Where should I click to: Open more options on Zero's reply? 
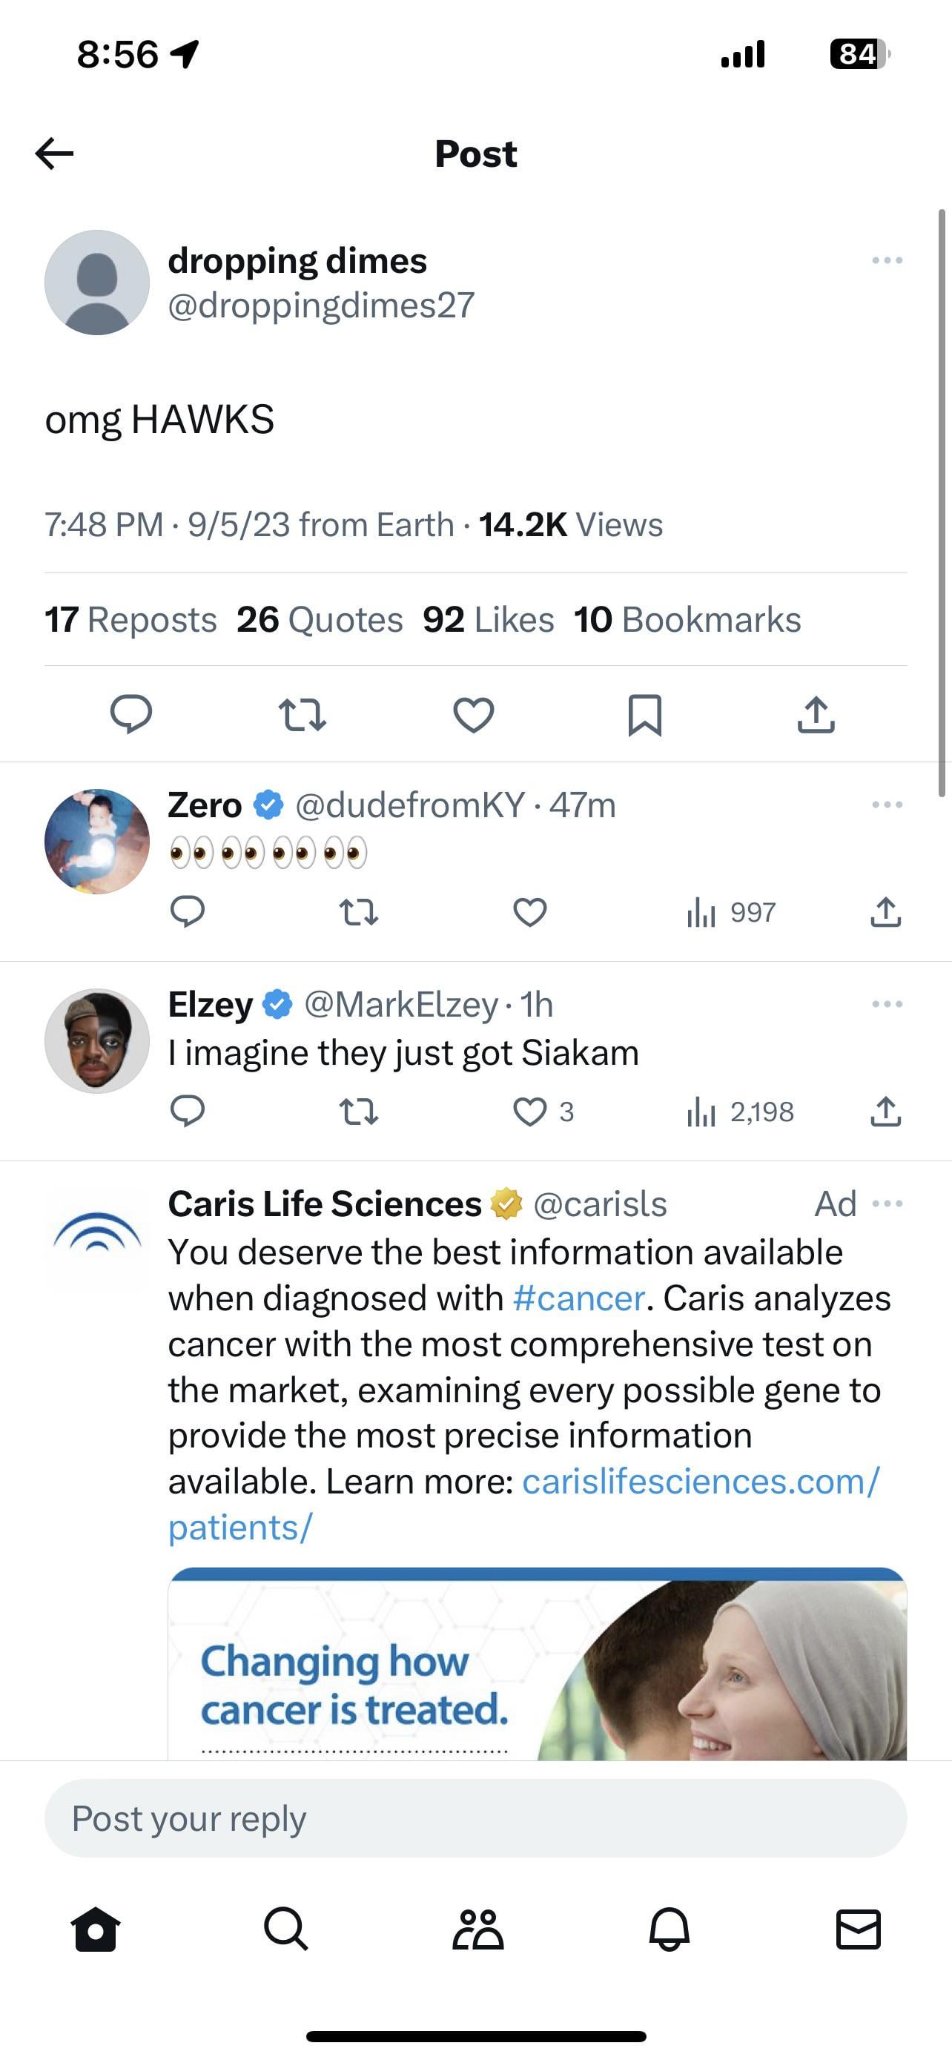(x=887, y=805)
